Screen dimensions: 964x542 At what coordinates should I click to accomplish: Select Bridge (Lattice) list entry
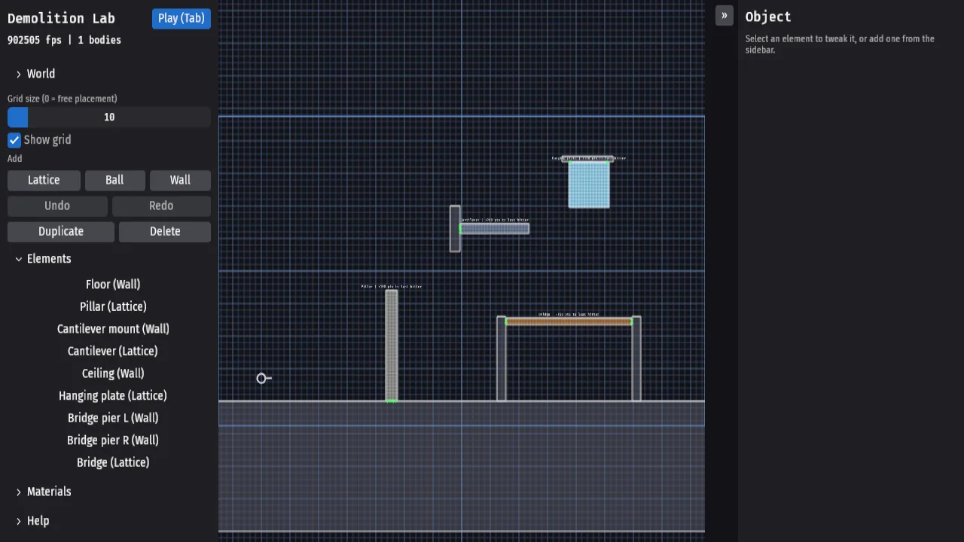[113, 462]
